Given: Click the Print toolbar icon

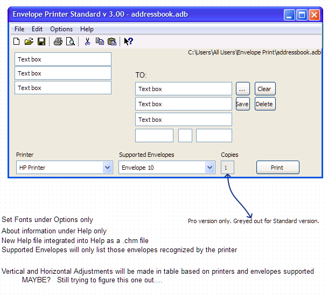Looking at the screenshot, I should coord(58,41).
